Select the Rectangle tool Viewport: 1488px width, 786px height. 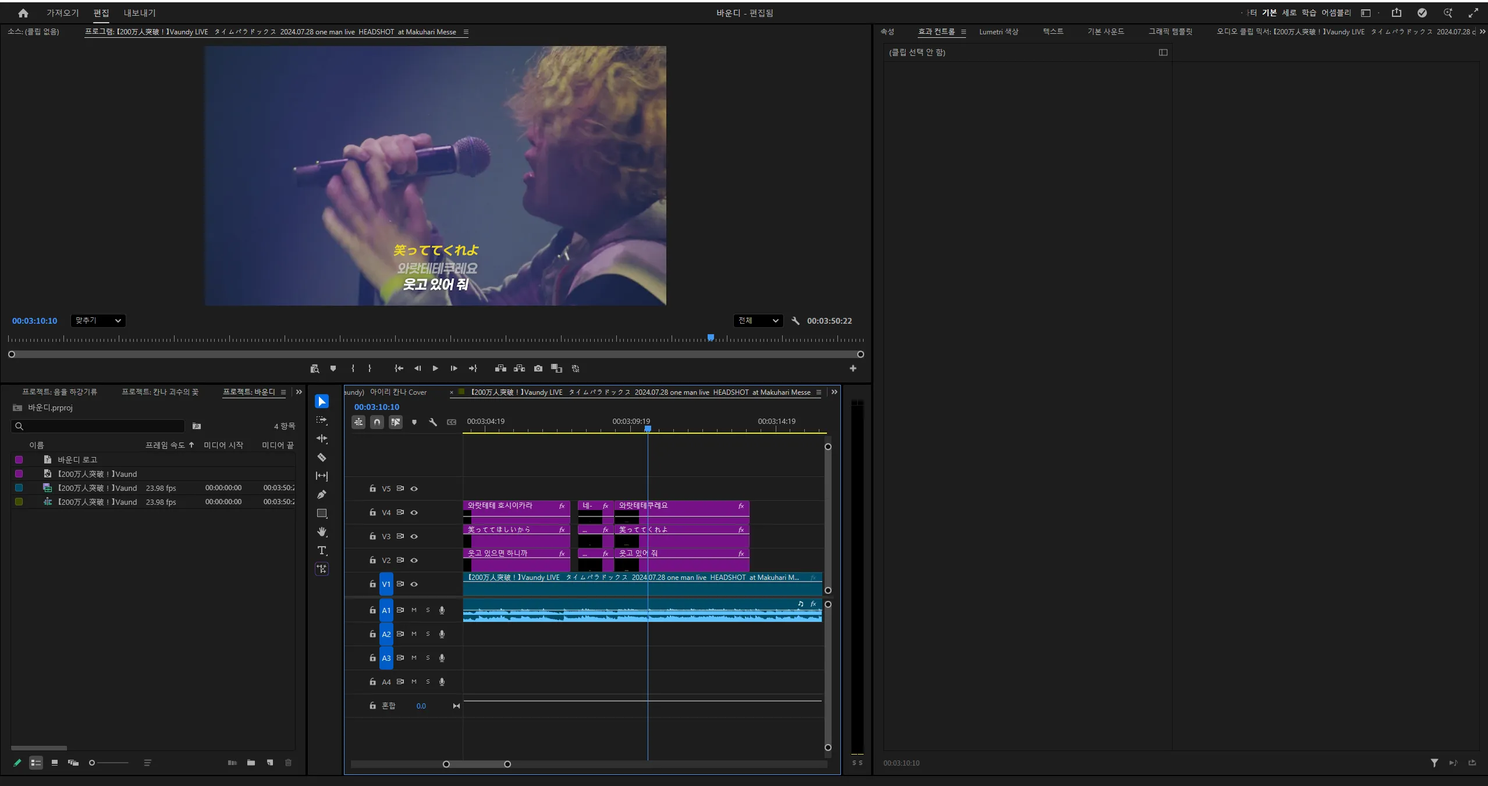click(322, 513)
